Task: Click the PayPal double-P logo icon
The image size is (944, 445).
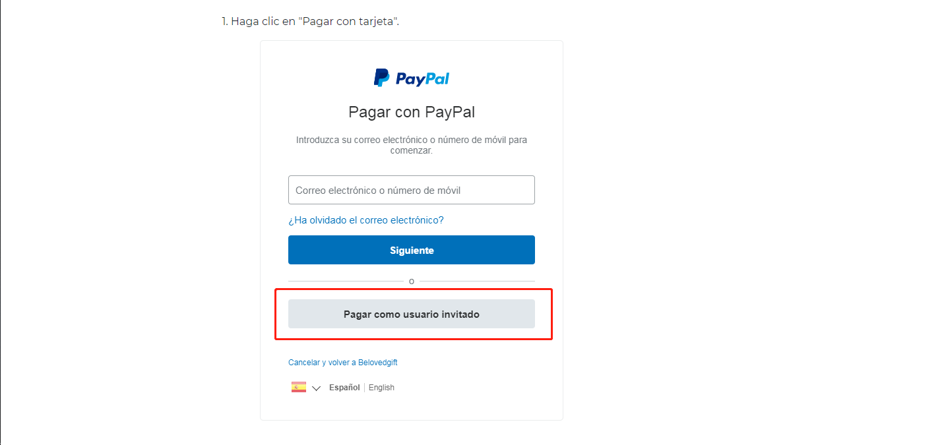Action: tap(381, 78)
